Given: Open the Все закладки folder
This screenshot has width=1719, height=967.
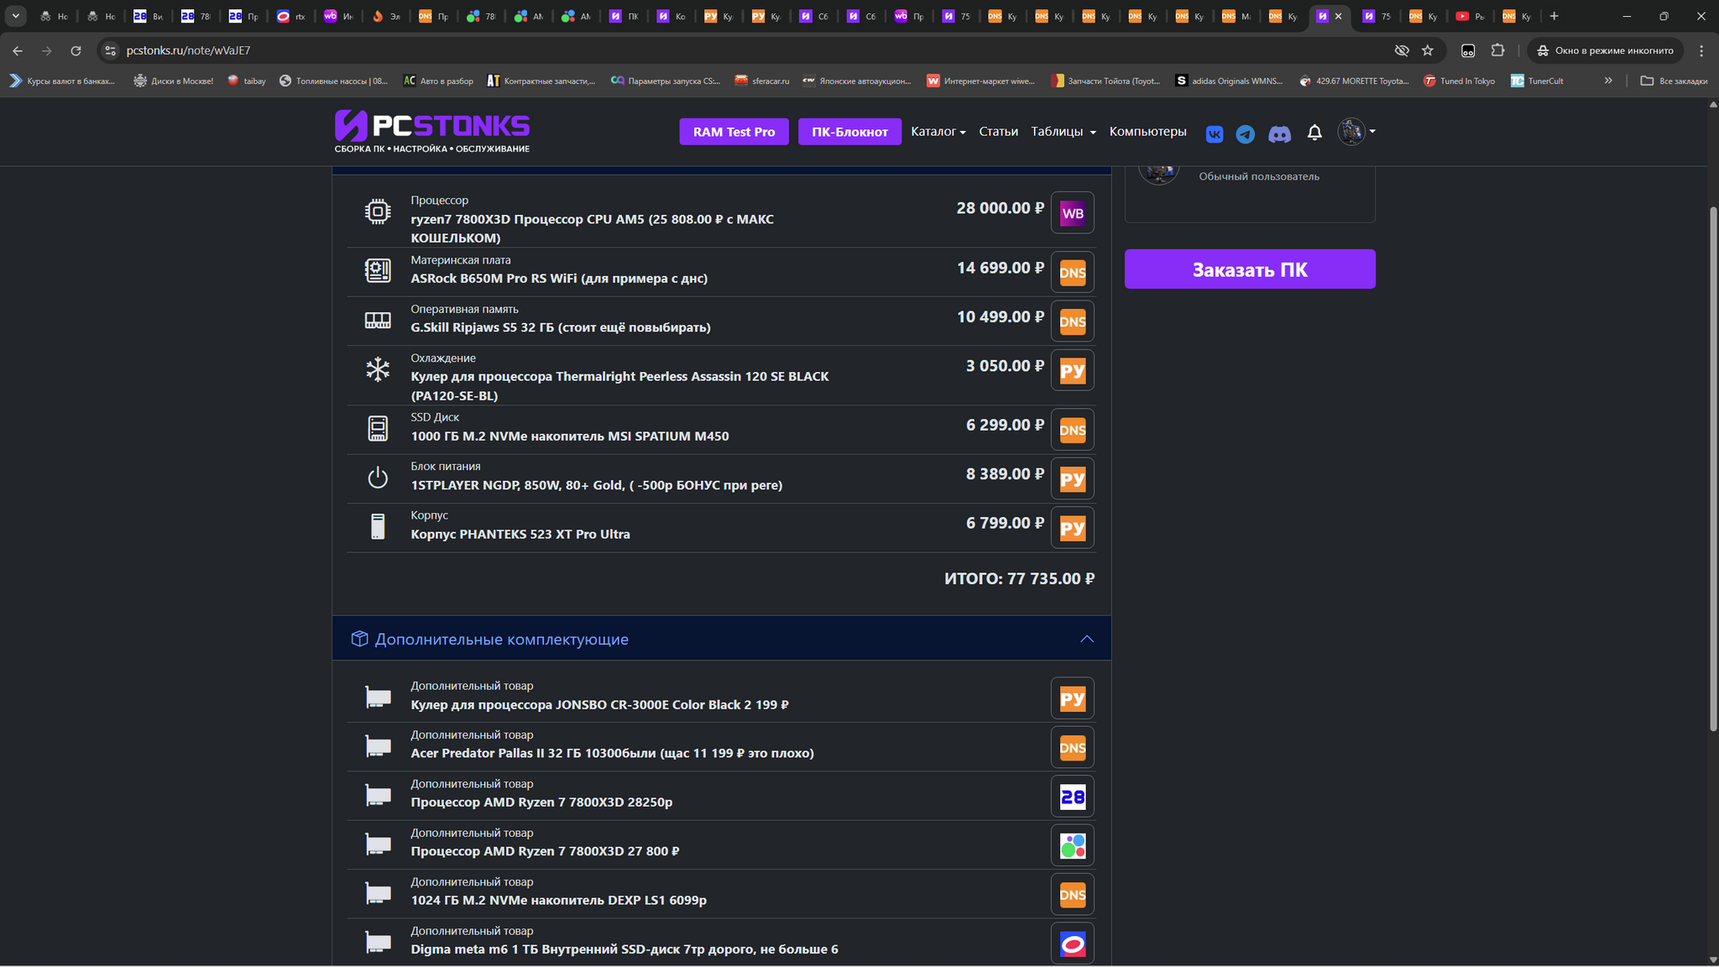Looking at the screenshot, I should tap(1673, 81).
